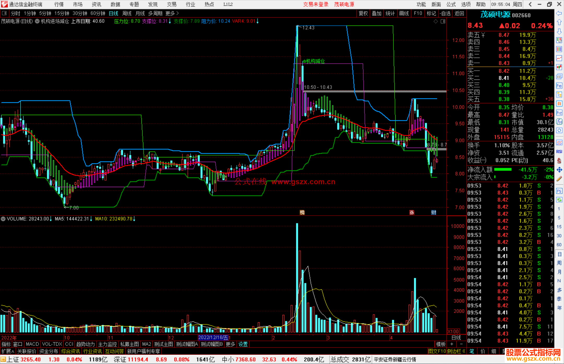Open the 行情 menu
564x364 pixels.
59,4
